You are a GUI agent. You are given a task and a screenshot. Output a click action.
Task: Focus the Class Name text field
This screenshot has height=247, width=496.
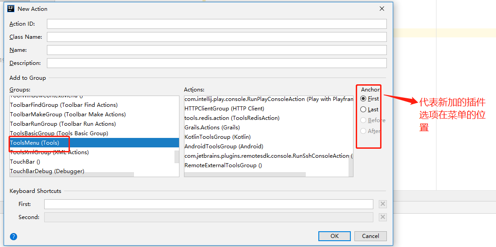[x=217, y=37]
